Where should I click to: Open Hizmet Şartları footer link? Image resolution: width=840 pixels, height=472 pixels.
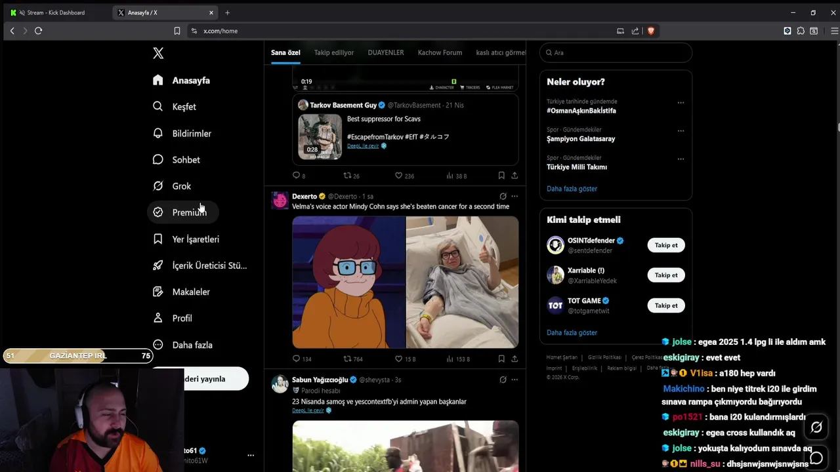[x=562, y=358]
